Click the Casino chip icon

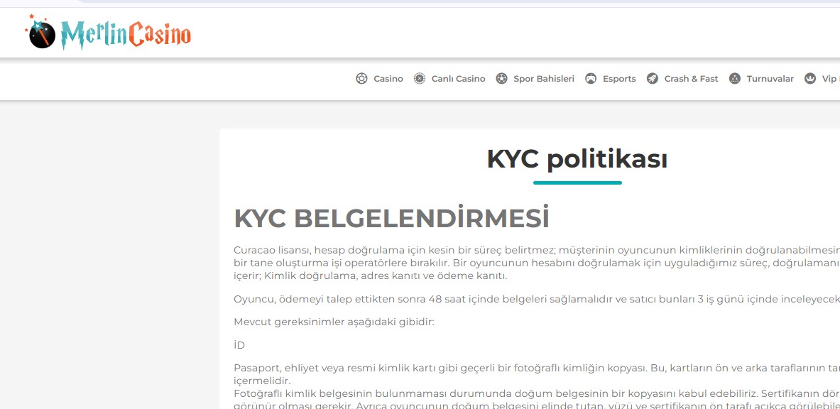361,79
